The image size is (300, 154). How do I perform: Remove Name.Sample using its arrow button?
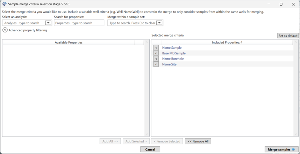point(156,48)
